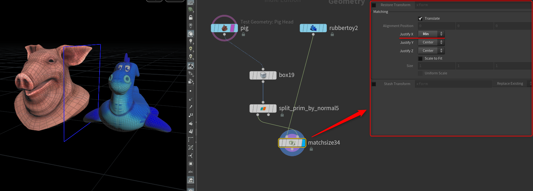Toggle the yellow headlight bulb icon

[x=191, y=49]
